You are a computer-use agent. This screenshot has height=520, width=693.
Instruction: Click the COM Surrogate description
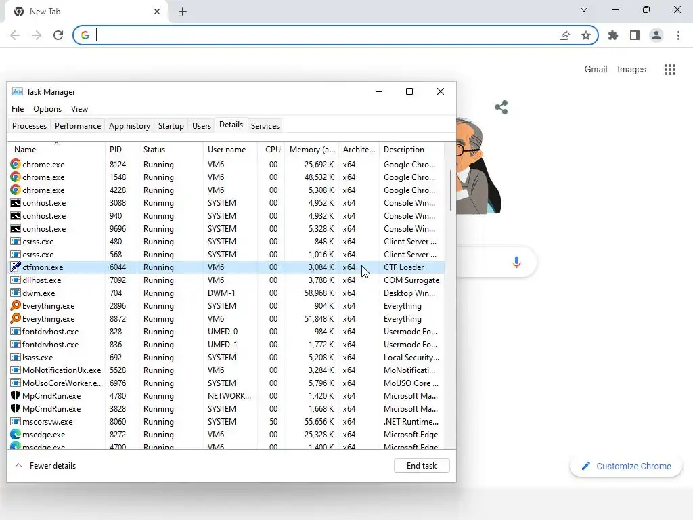click(411, 280)
